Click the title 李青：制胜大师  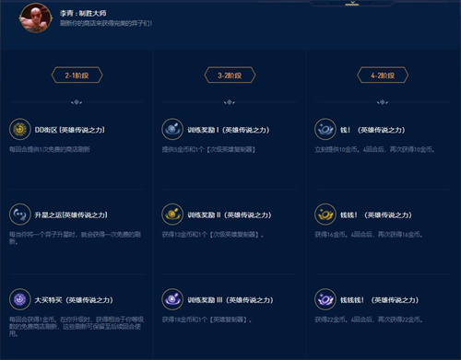pos(83,13)
